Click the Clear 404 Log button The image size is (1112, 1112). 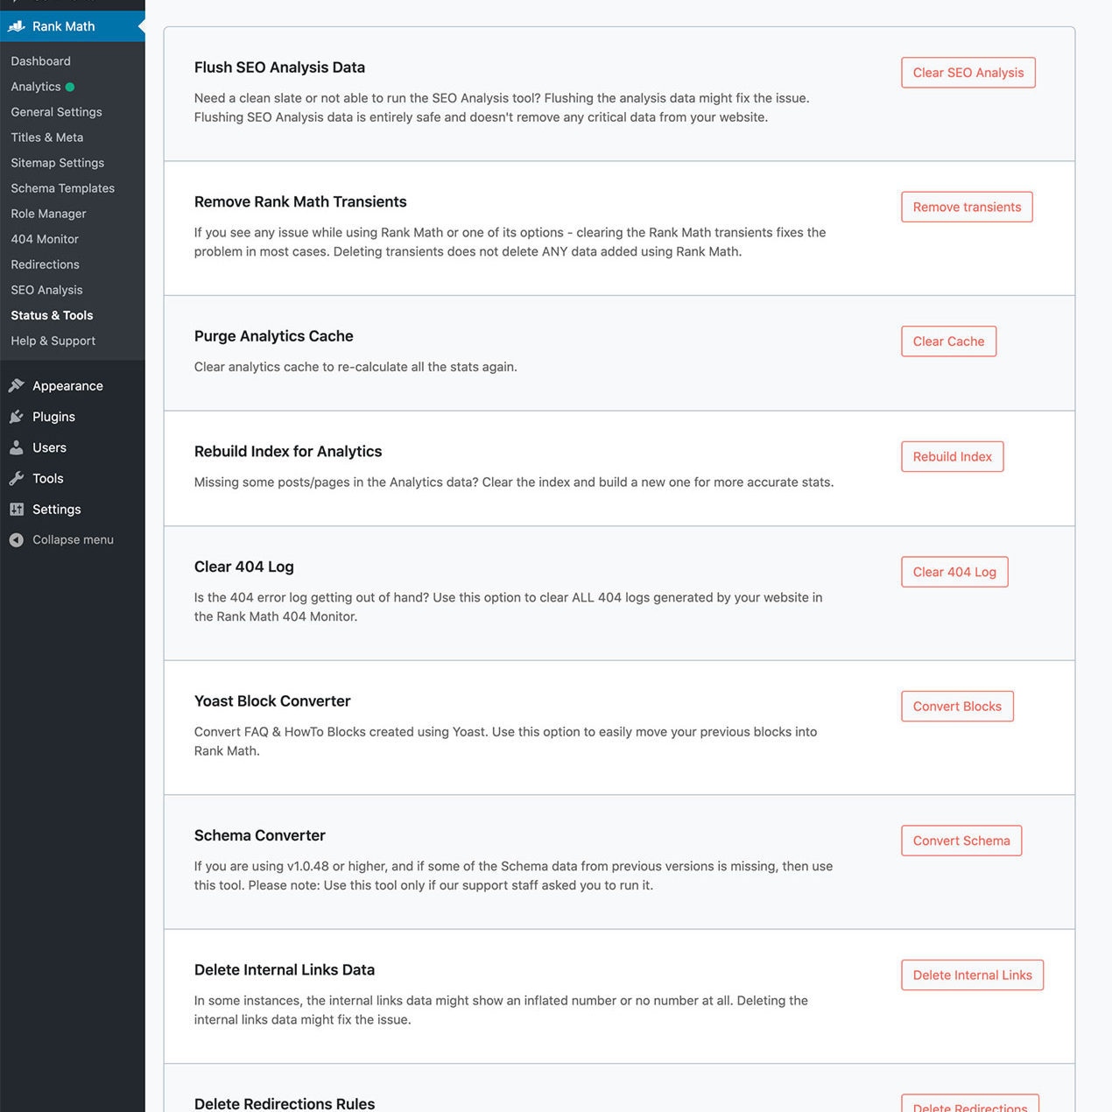[954, 572]
